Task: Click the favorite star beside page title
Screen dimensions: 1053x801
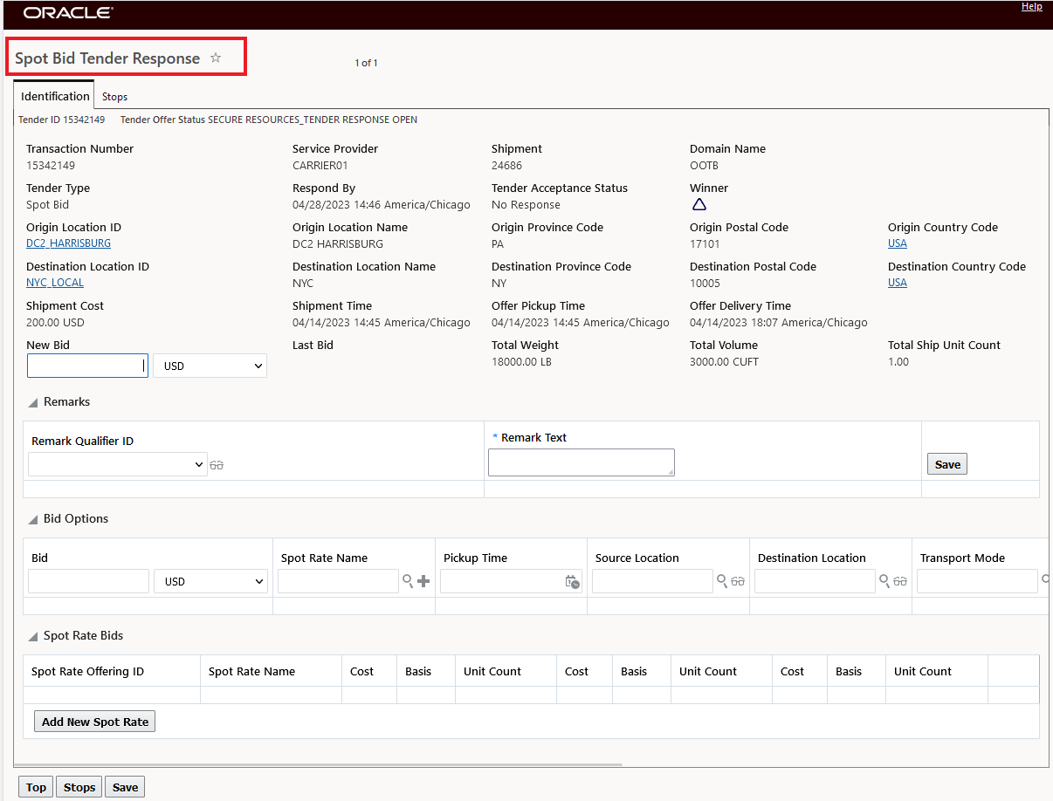Action: (x=216, y=58)
